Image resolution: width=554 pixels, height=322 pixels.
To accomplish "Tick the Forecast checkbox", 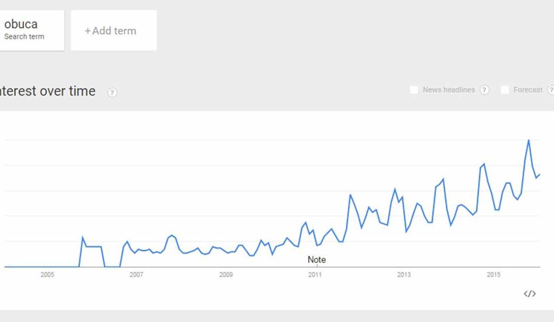I will [505, 90].
